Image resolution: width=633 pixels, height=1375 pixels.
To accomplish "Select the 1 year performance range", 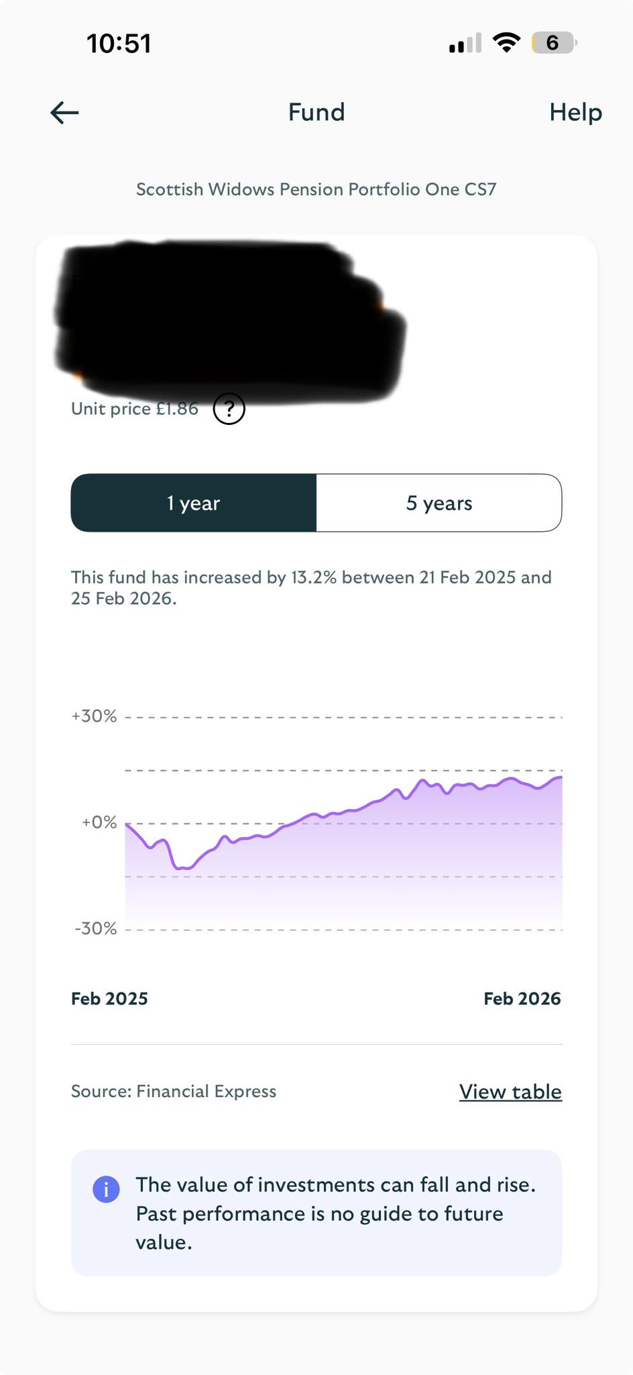I will click(x=194, y=503).
